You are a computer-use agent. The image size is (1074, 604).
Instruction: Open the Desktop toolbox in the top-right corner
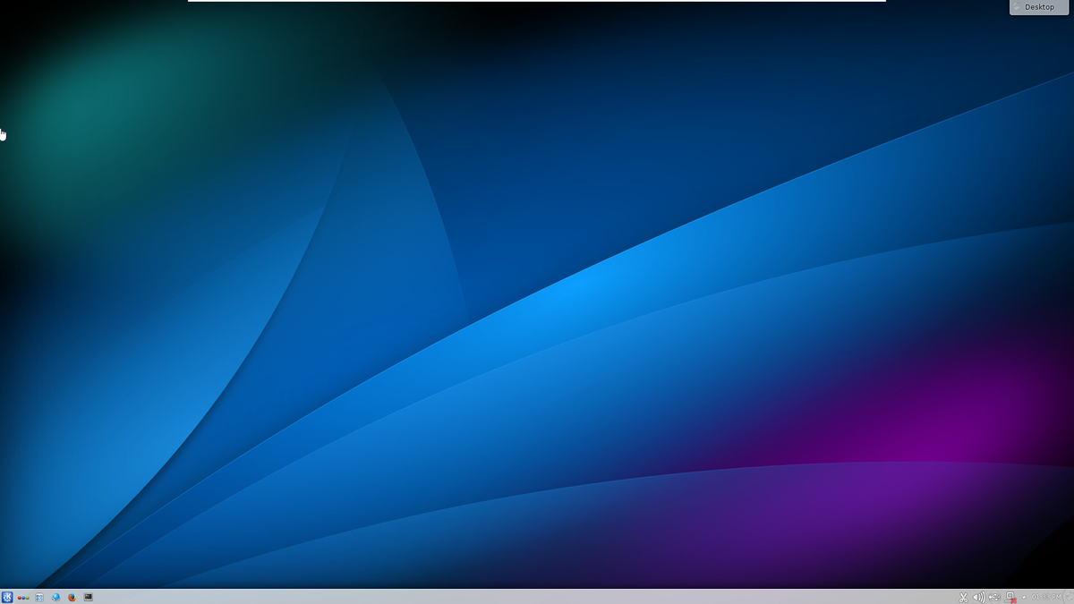click(x=1038, y=7)
